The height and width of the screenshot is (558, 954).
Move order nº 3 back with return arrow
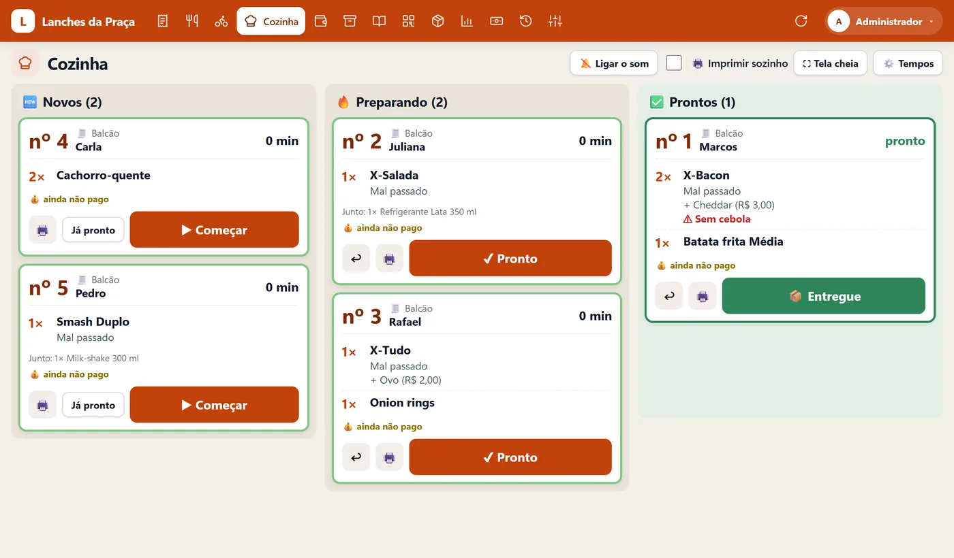pos(356,457)
